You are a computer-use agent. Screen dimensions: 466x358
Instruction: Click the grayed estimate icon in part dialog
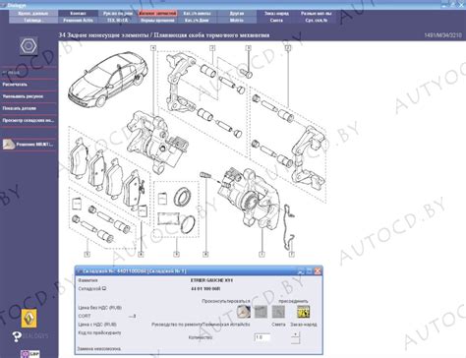(x=278, y=312)
